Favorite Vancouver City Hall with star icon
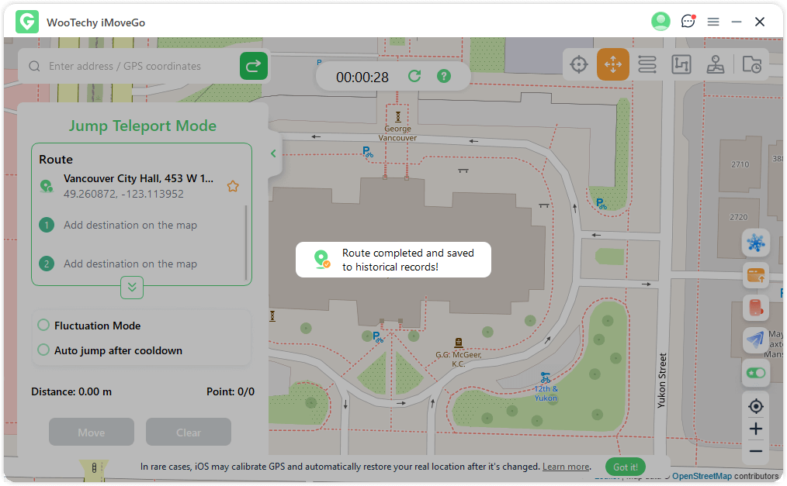The image size is (787, 486). [232, 186]
